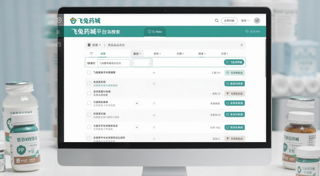Click the green heart button in second row
The height and width of the screenshot is (176, 320).
pos(234,84)
